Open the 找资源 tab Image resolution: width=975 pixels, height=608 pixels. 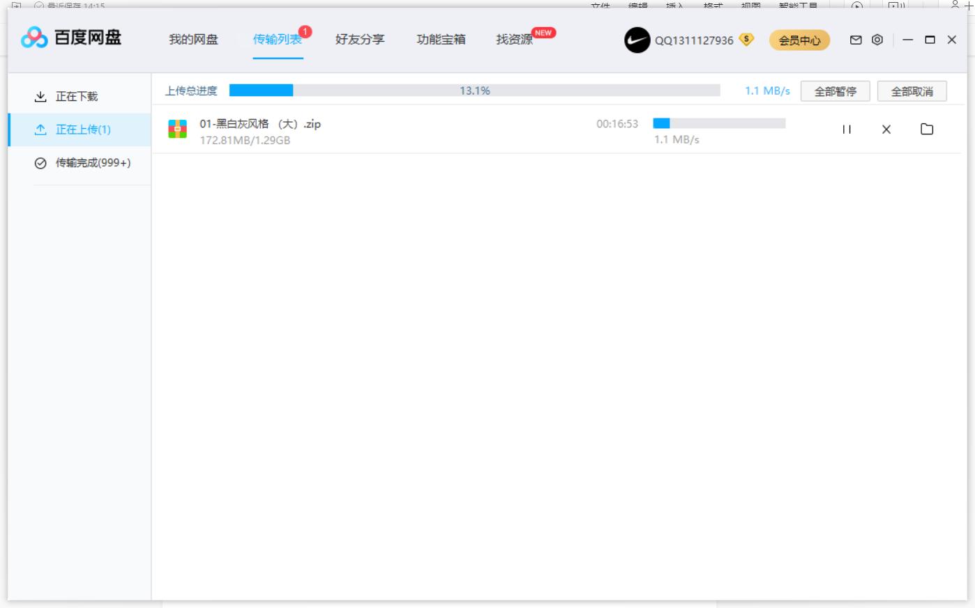coord(514,40)
